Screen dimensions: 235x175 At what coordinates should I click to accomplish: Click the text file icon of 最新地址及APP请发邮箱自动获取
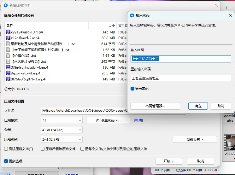[x=8, y=44]
